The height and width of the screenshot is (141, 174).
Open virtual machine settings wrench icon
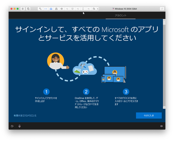(40, 9)
